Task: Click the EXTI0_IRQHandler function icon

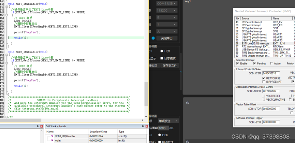Action: 52,136
